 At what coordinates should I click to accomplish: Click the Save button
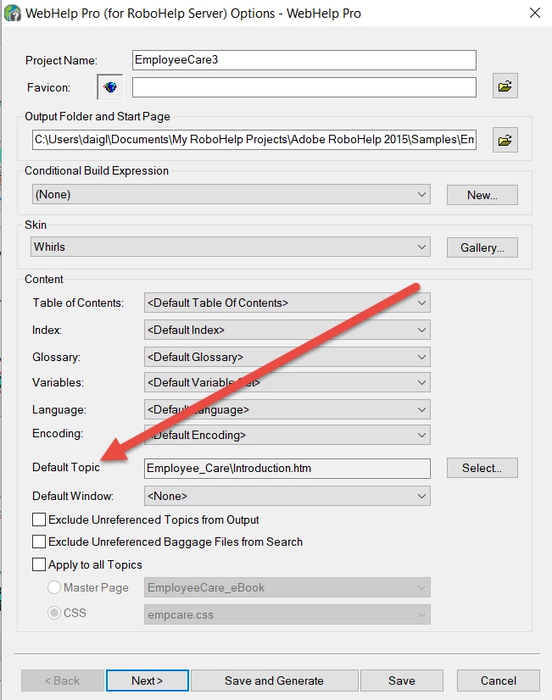tap(402, 681)
